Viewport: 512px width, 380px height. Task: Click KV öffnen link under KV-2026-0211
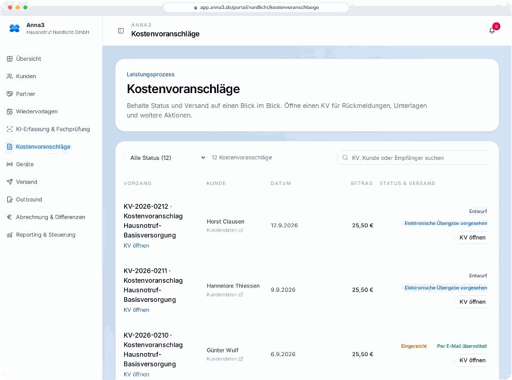[137, 310]
